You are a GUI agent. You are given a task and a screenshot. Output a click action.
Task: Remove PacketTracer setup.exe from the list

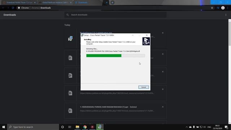coord(163,33)
